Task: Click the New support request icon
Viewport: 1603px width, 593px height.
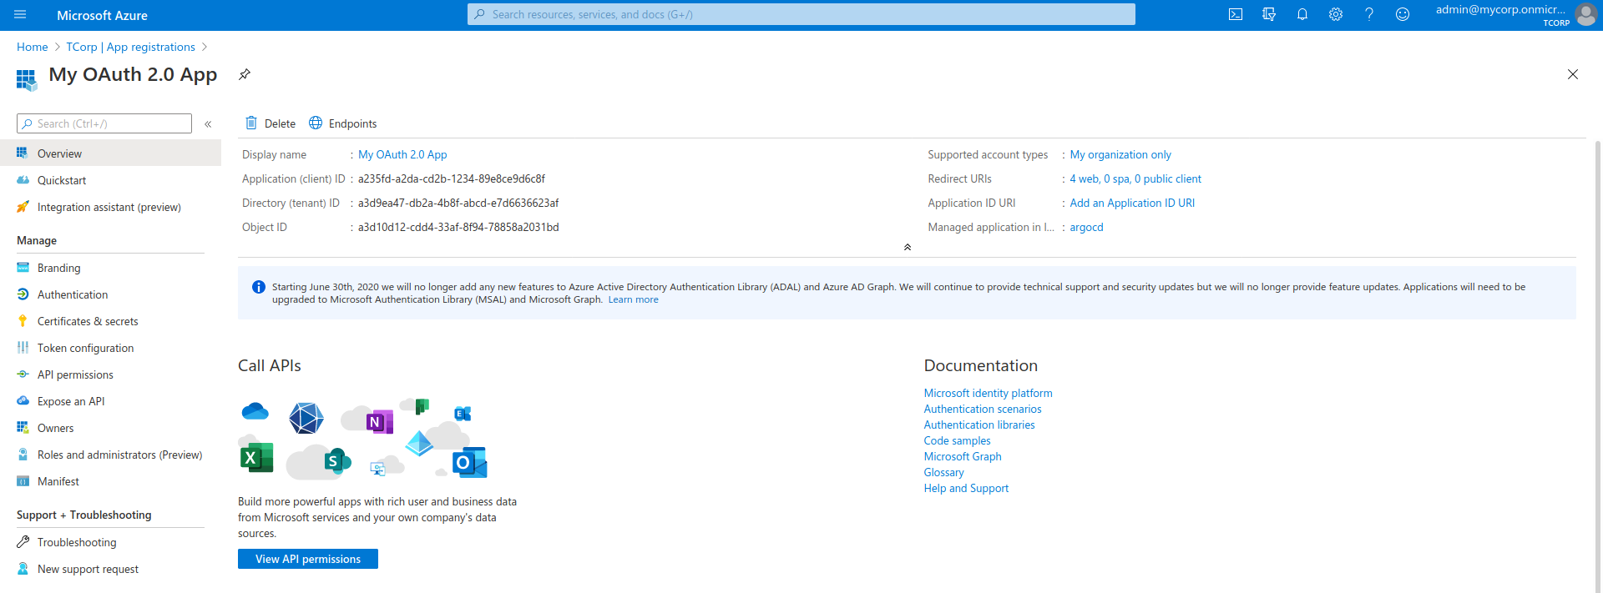Action: (23, 569)
